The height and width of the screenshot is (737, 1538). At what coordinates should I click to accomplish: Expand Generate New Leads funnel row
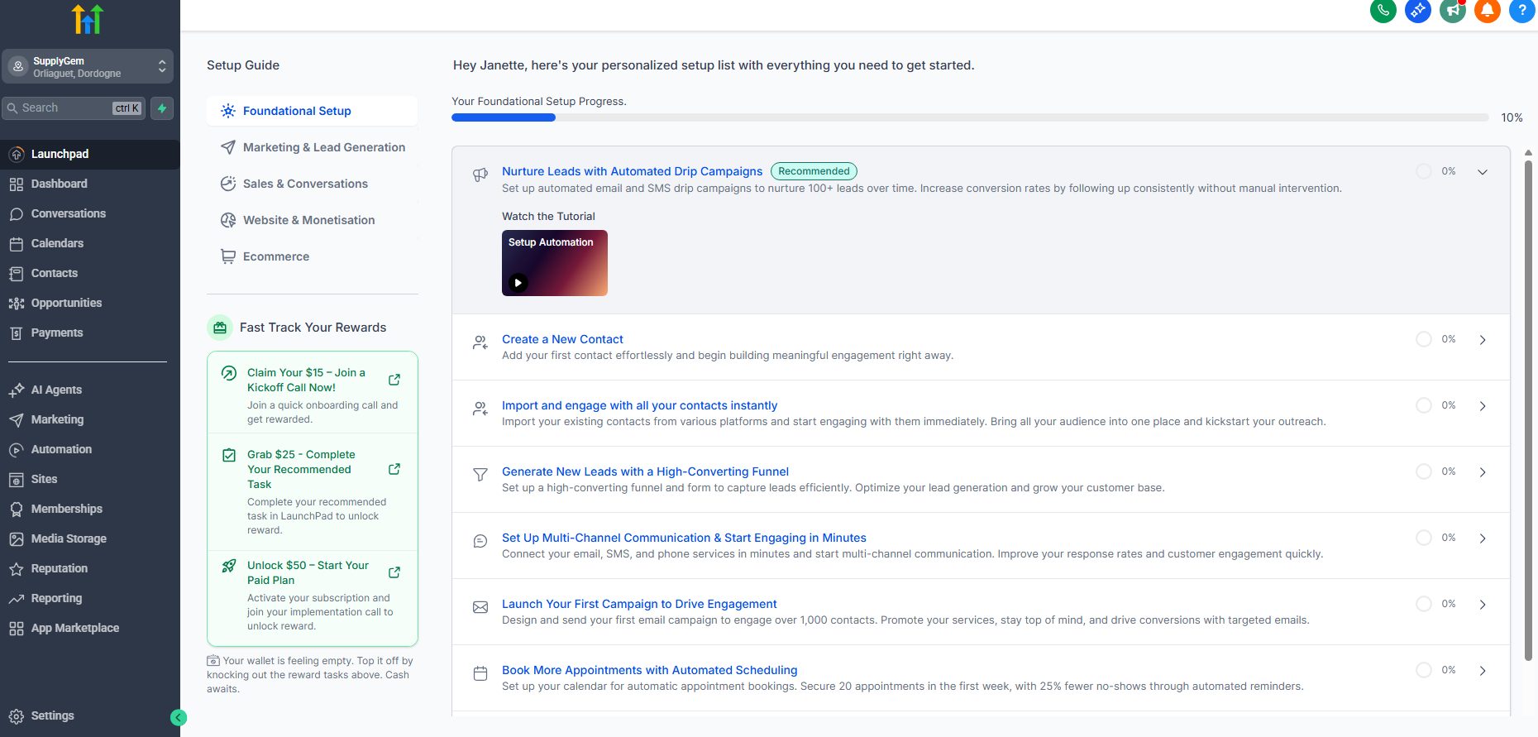pyautogui.click(x=1483, y=472)
